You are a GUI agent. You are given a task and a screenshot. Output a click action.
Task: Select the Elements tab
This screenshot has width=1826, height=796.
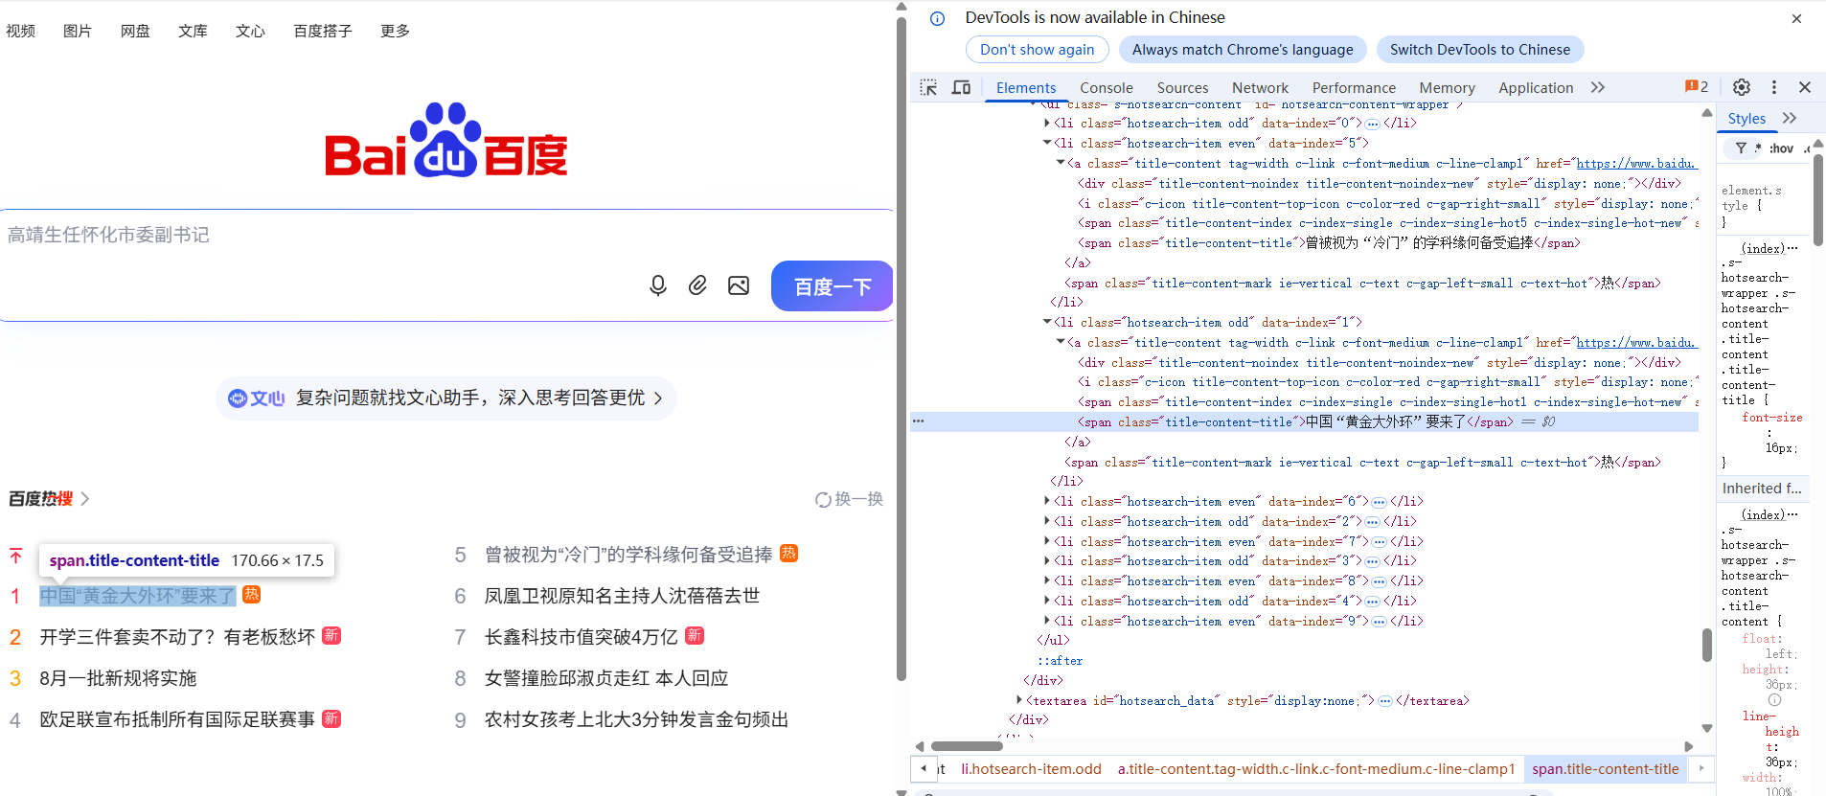click(1026, 87)
